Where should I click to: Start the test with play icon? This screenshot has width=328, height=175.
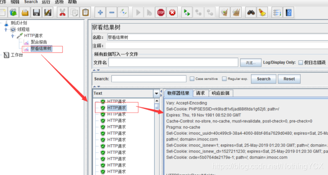[x=138, y=12]
